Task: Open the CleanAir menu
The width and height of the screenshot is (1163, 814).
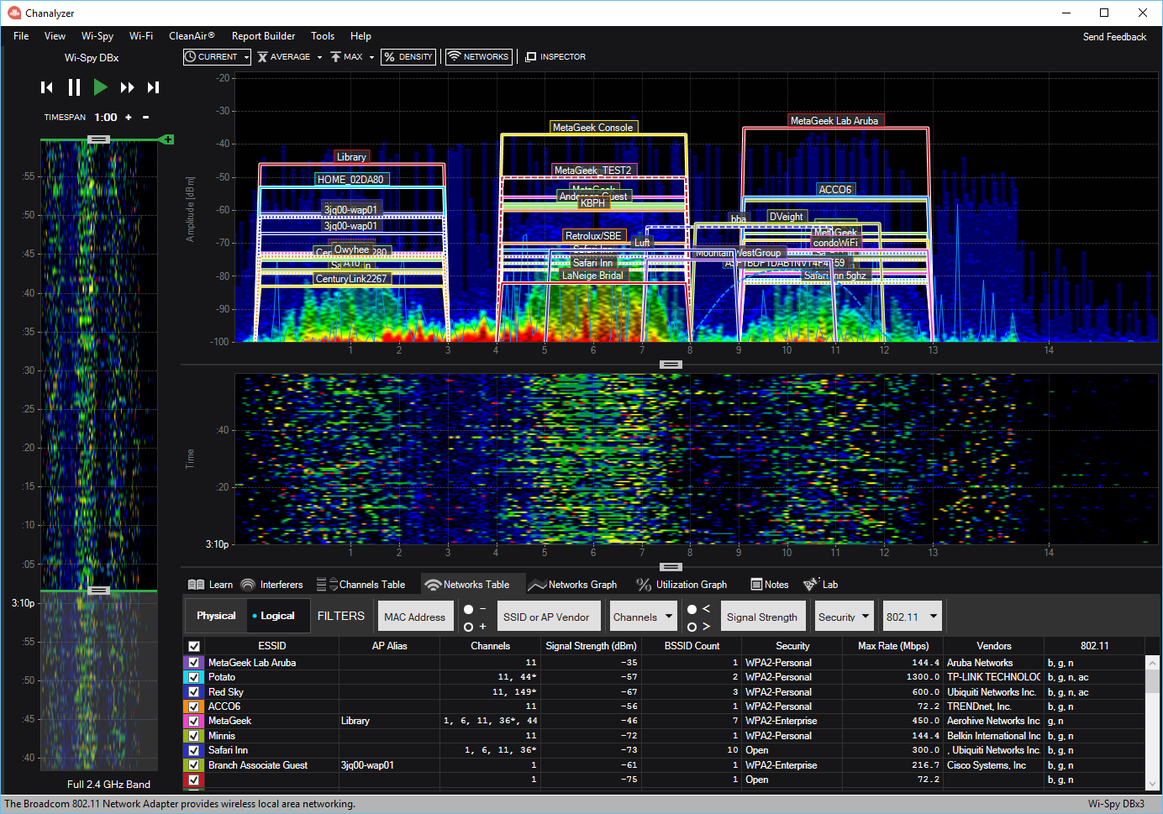Action: (192, 36)
